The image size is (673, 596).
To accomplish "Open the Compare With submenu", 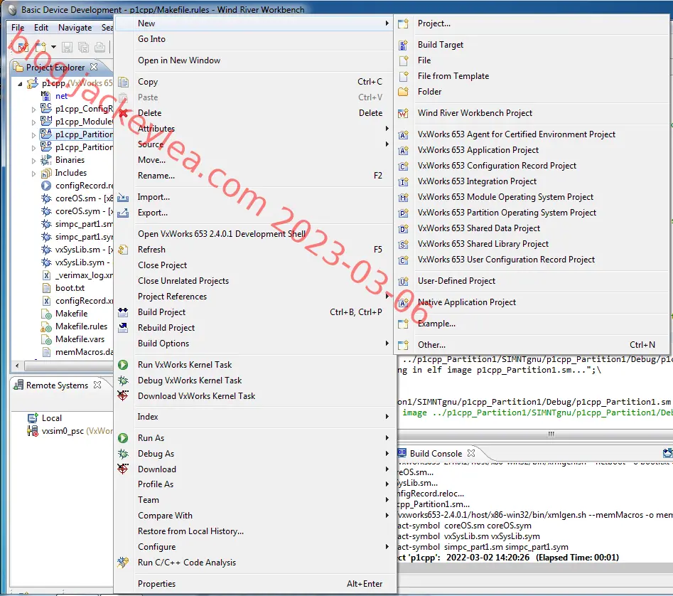I will 263,515.
